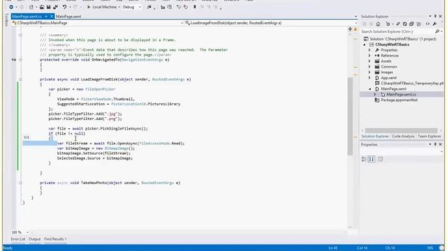Close the MainPage.xaml.cs tab
This screenshot has height=251, width=447.
pyautogui.click(x=52, y=17)
